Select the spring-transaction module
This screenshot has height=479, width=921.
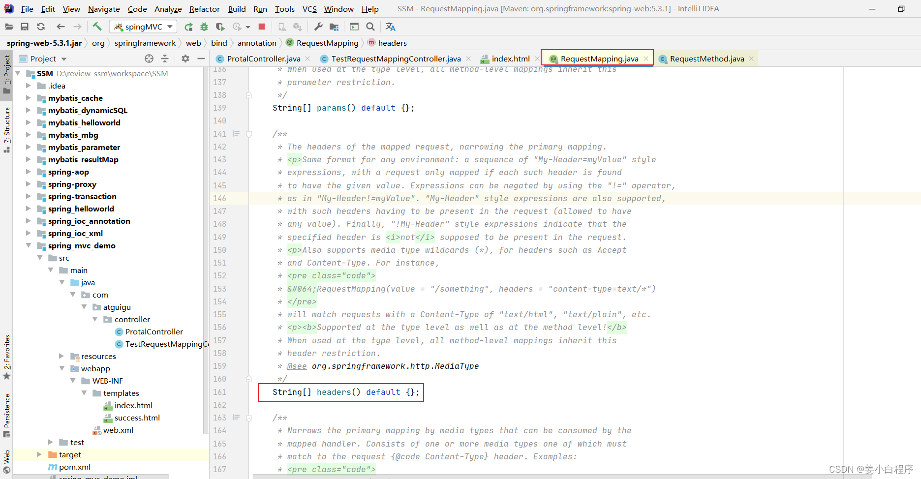pos(82,196)
